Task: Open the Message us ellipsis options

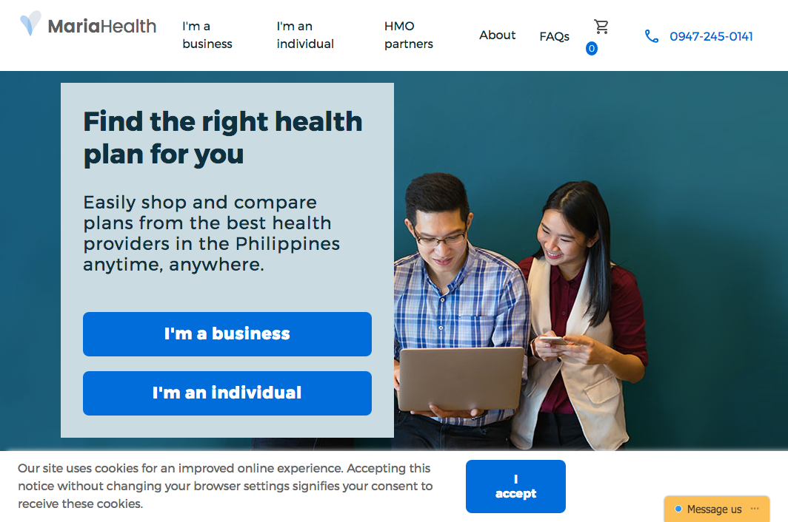Action: tap(755, 509)
